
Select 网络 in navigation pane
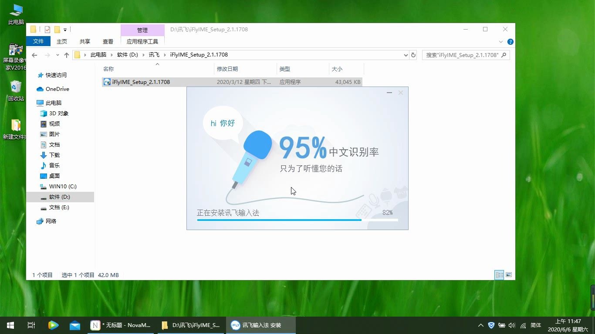click(51, 221)
